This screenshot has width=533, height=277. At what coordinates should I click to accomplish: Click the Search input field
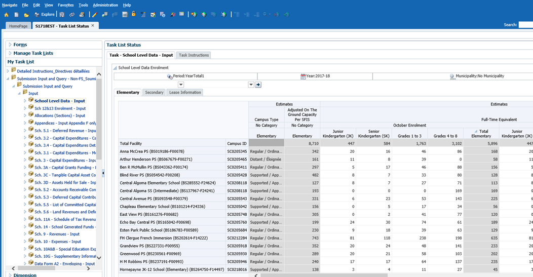point(525,25)
